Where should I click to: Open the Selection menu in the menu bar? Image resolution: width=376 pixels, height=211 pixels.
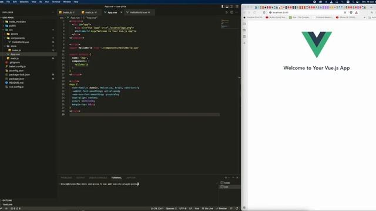(24, 2)
